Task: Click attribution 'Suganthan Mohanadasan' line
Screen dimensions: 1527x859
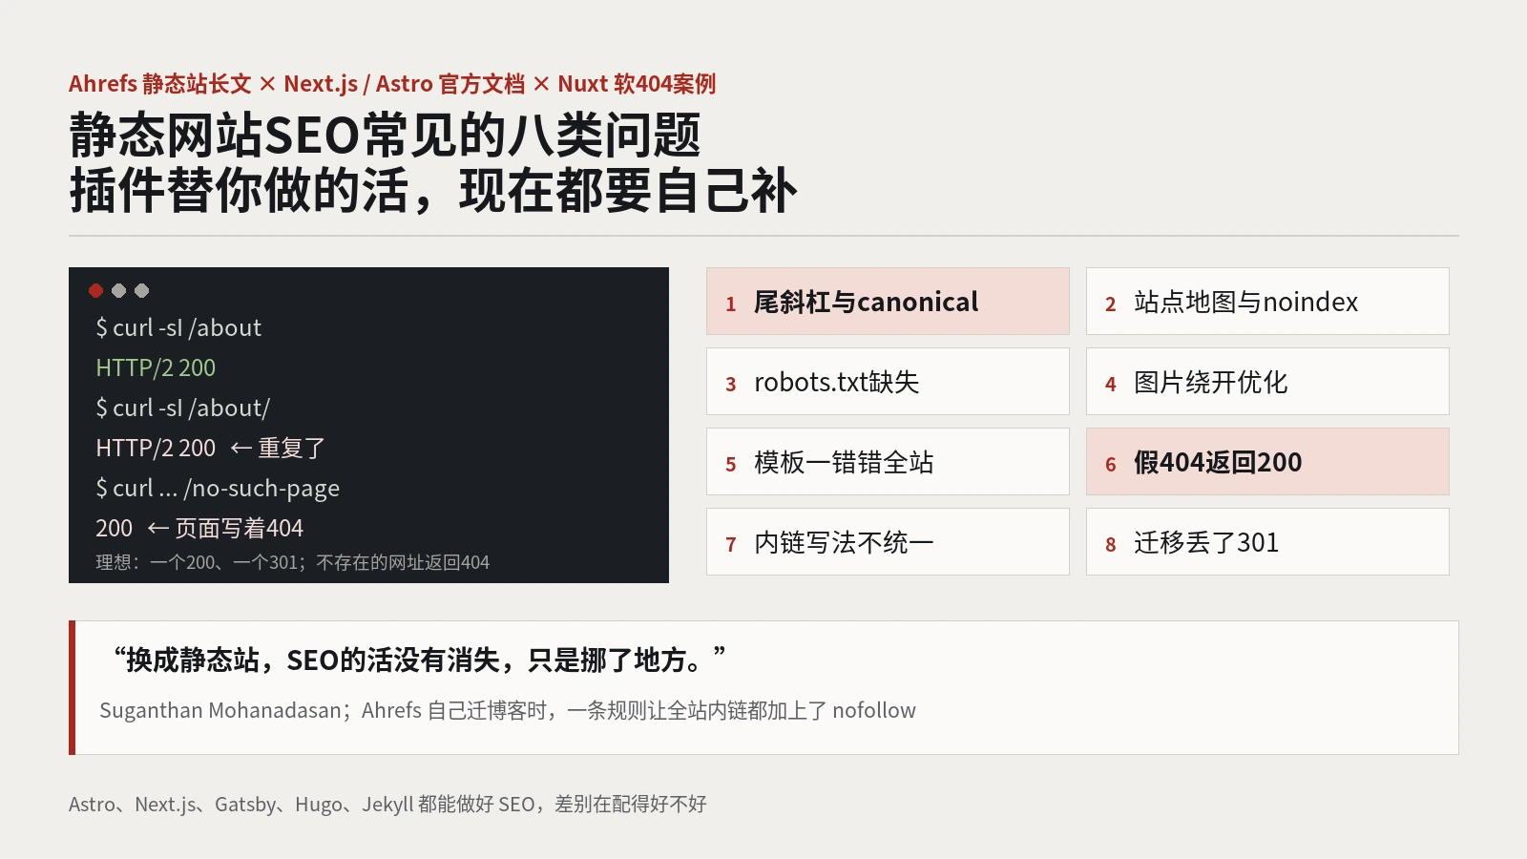Action: [508, 710]
